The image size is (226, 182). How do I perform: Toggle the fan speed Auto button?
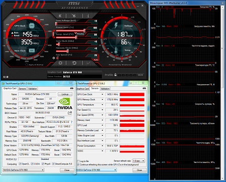[x=96, y=60]
